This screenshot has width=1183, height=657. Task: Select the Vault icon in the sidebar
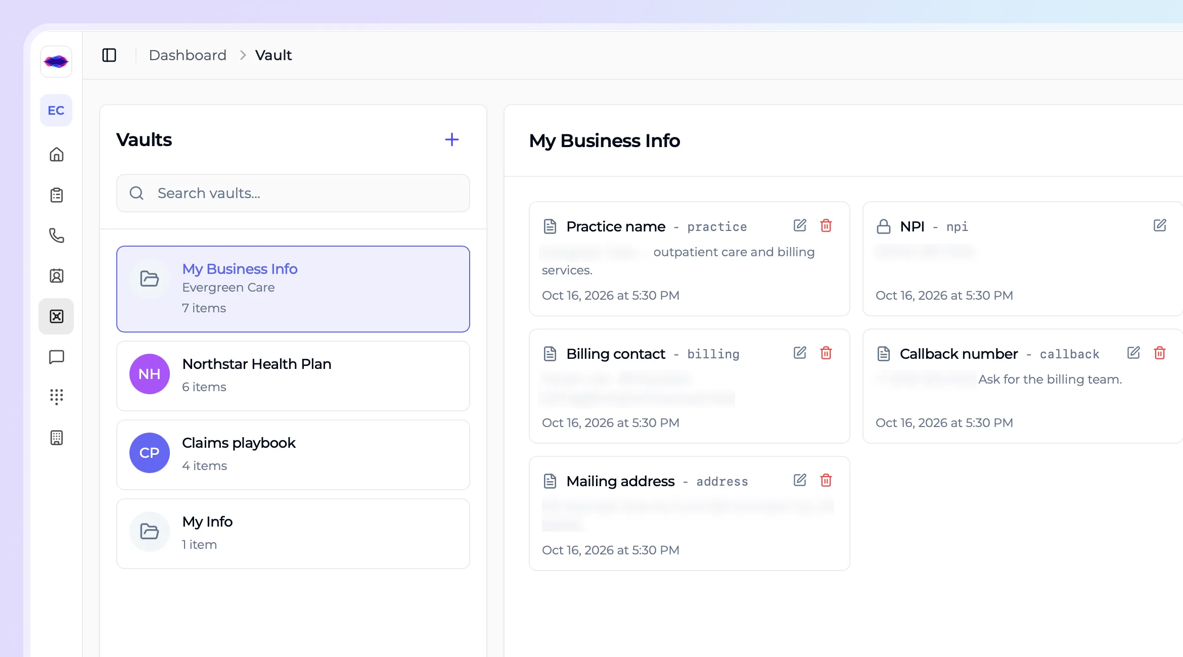point(56,316)
